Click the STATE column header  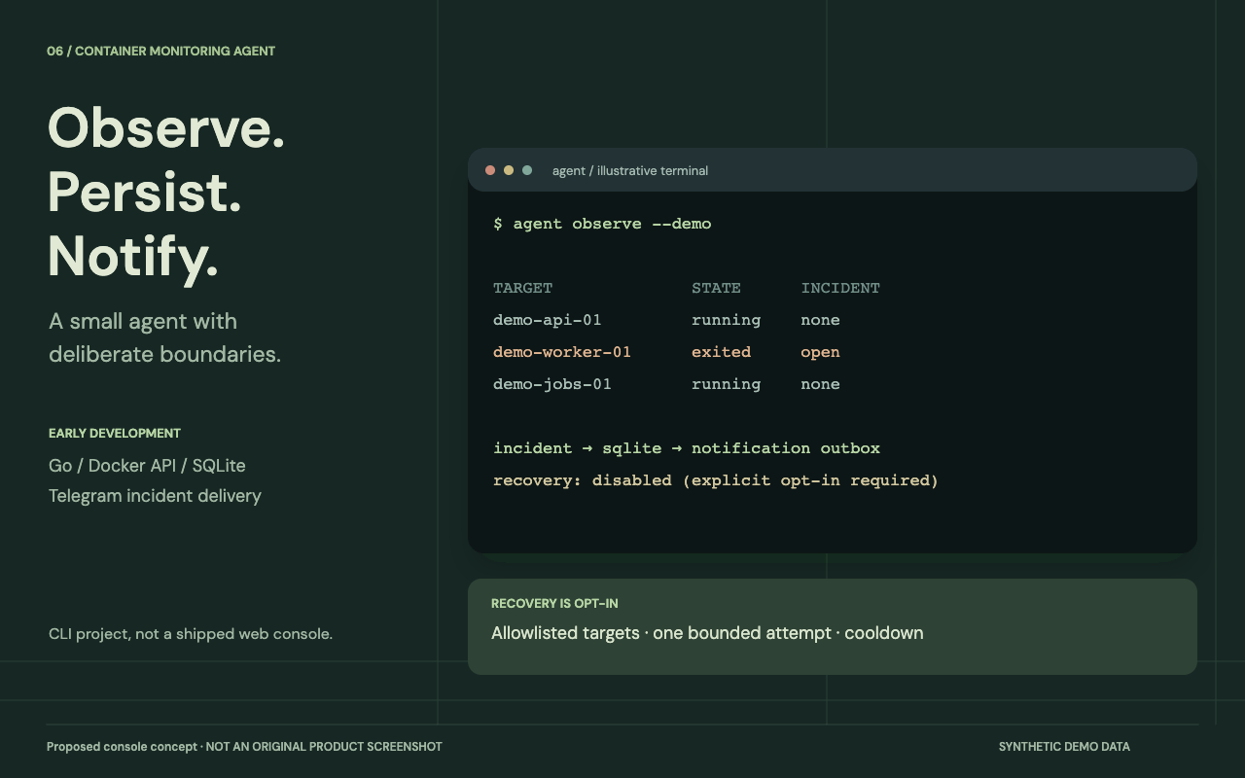click(716, 288)
